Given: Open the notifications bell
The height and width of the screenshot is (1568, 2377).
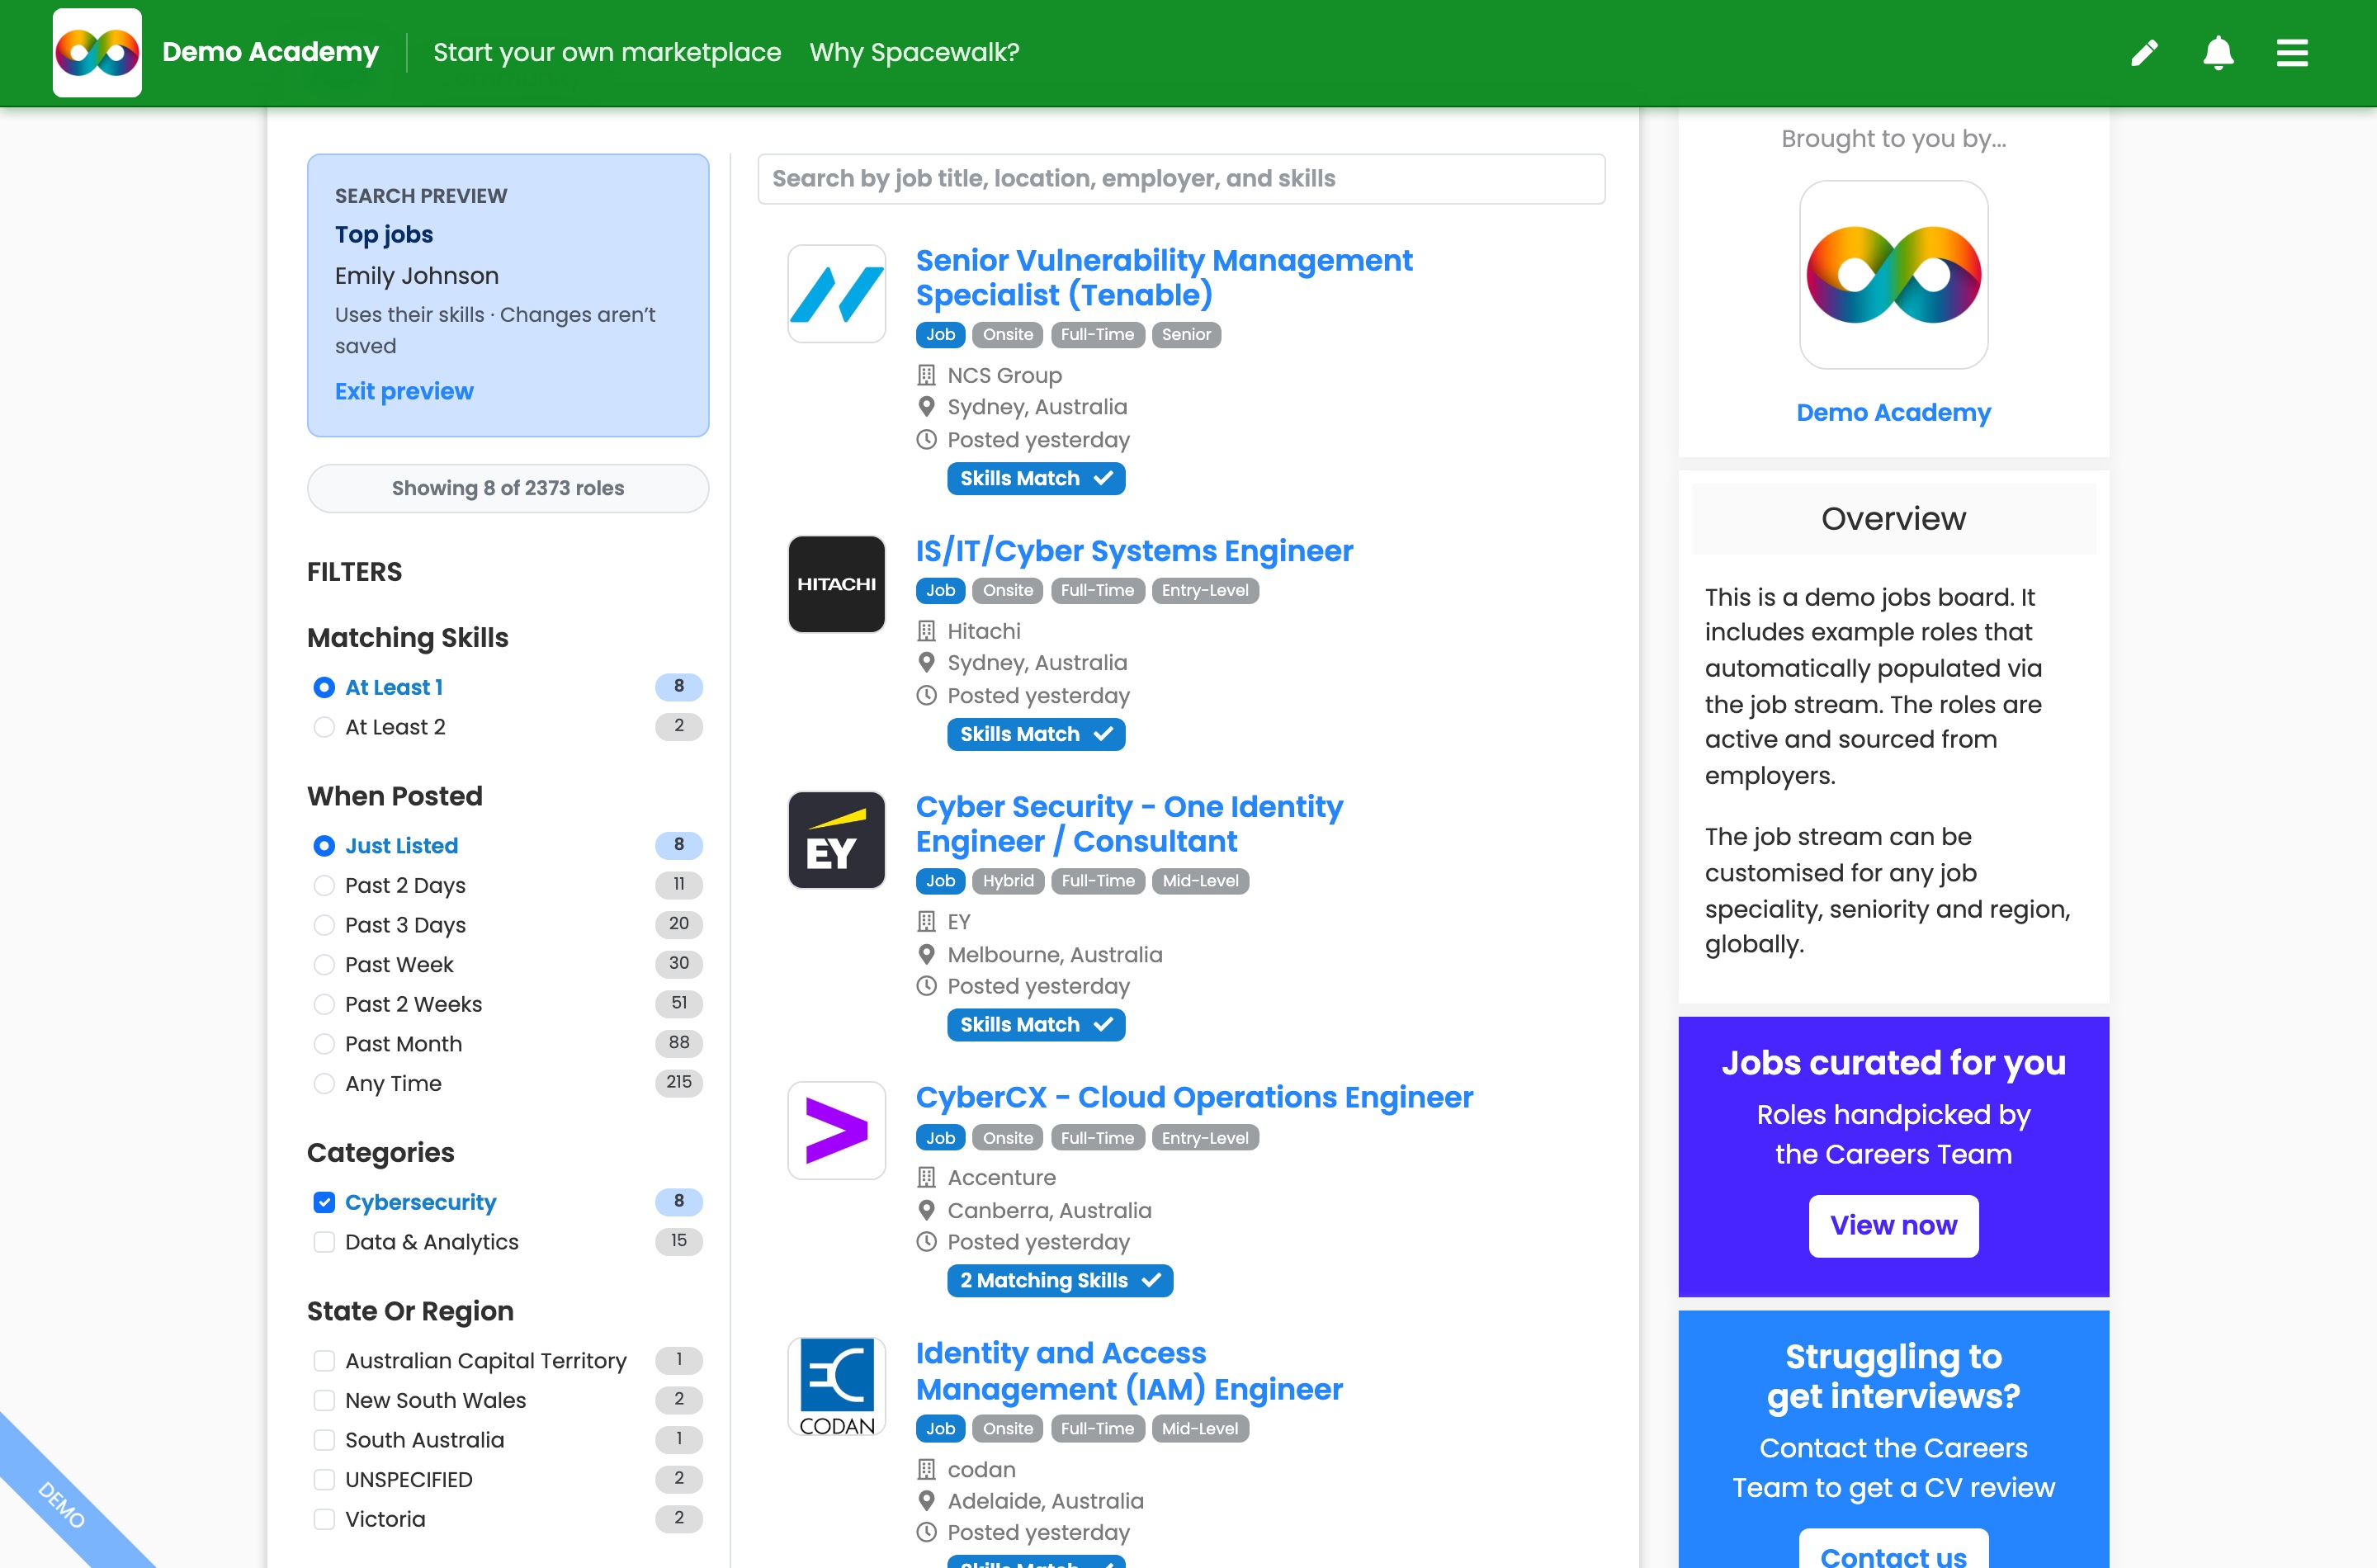Looking at the screenshot, I should coord(2218,52).
